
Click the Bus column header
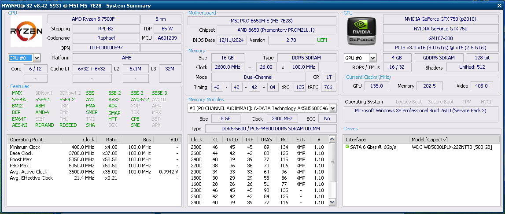click(x=137, y=140)
